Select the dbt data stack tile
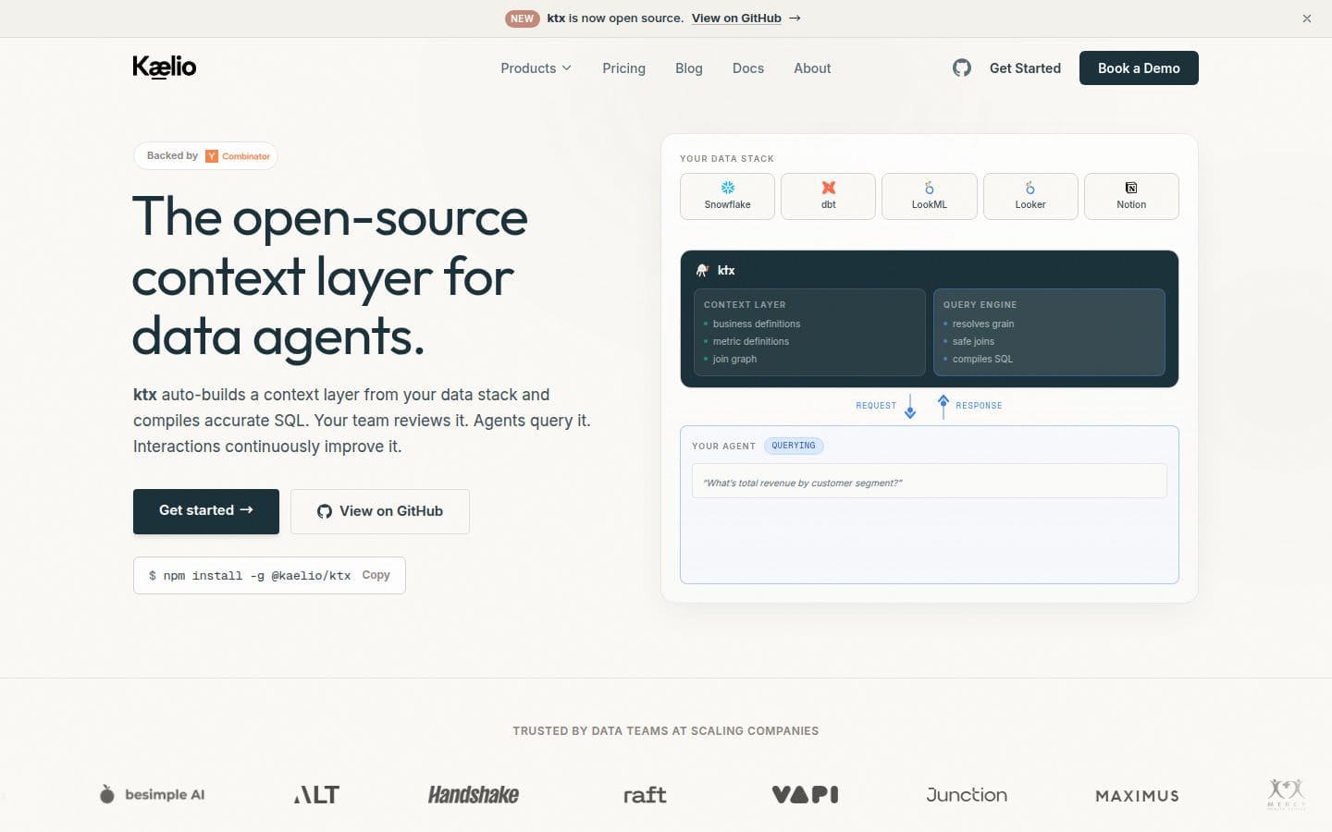 pos(828,196)
